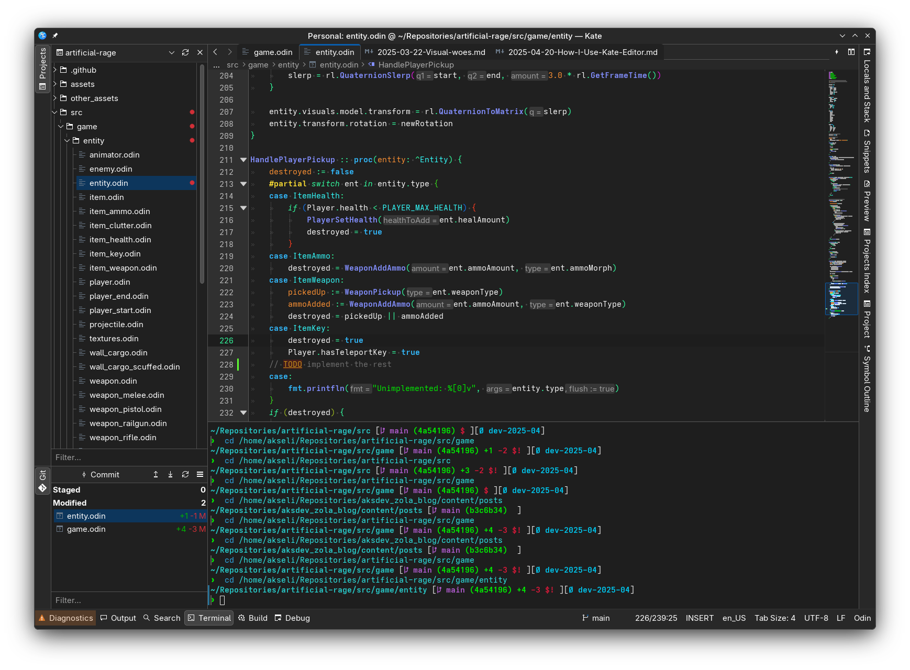910x670 pixels.
Task: Open the Symbol Outline side panel
Action: 867,379
